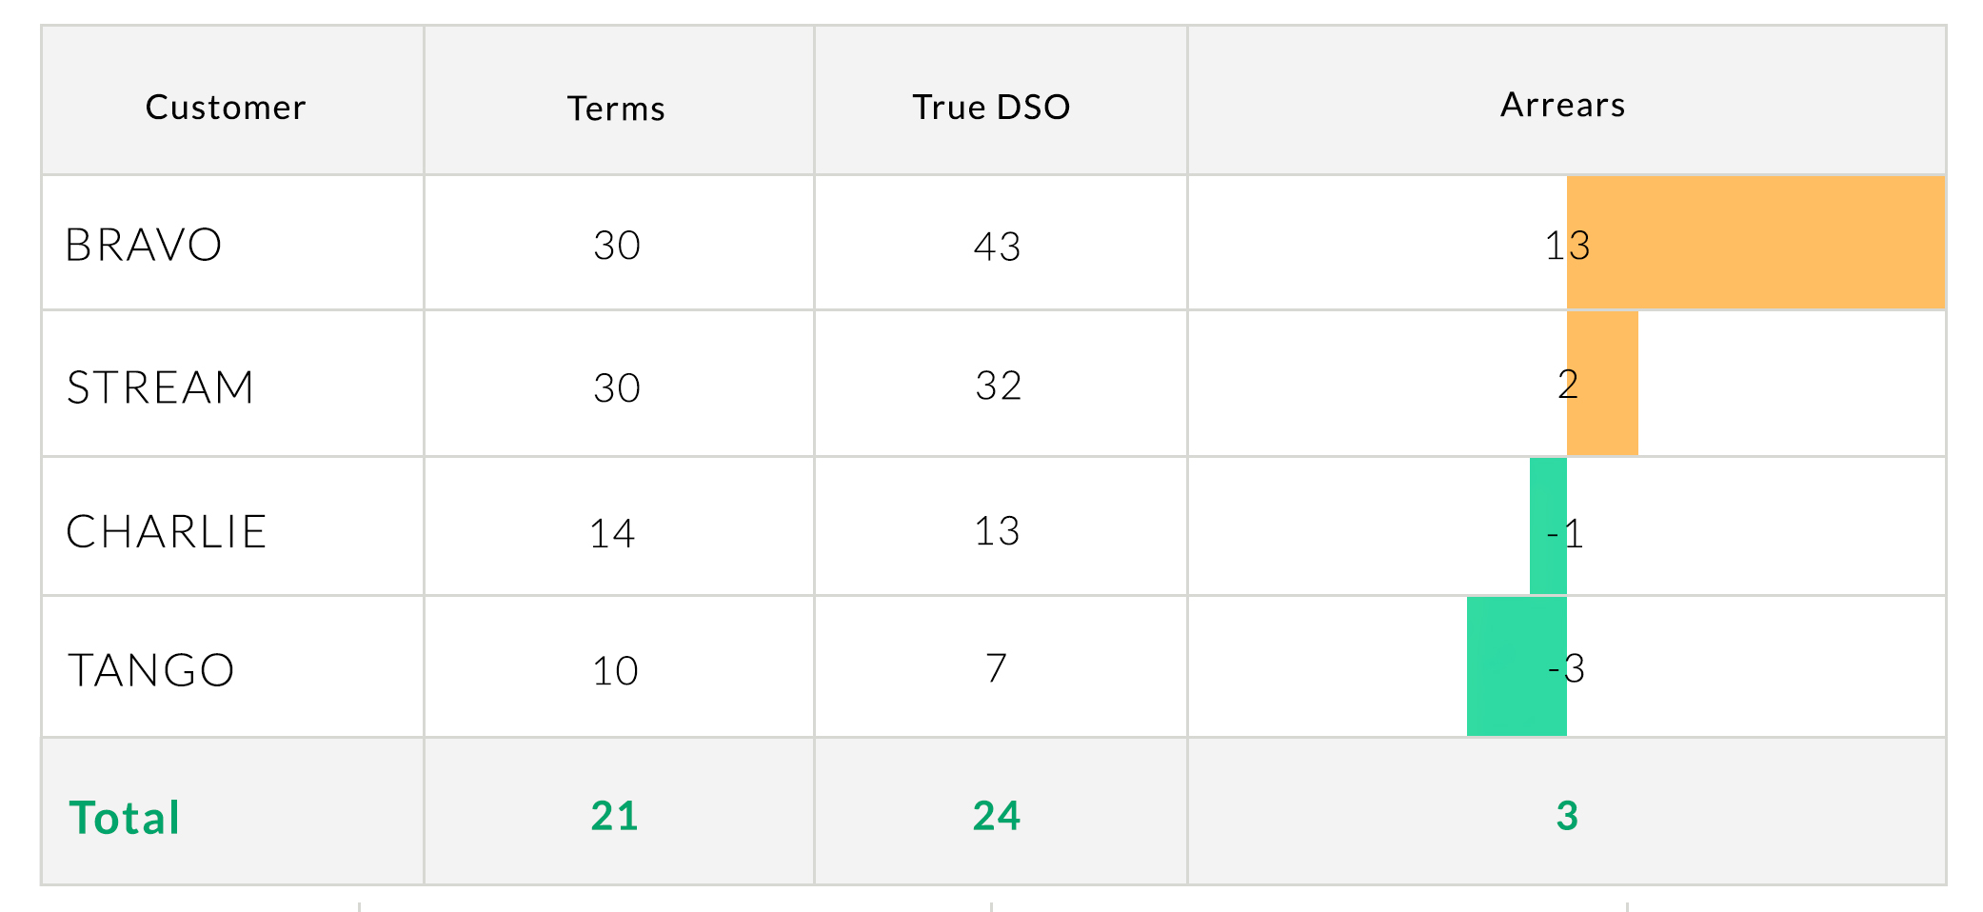
Task: Select TANGO's True DSO value 7
Action: click(996, 668)
